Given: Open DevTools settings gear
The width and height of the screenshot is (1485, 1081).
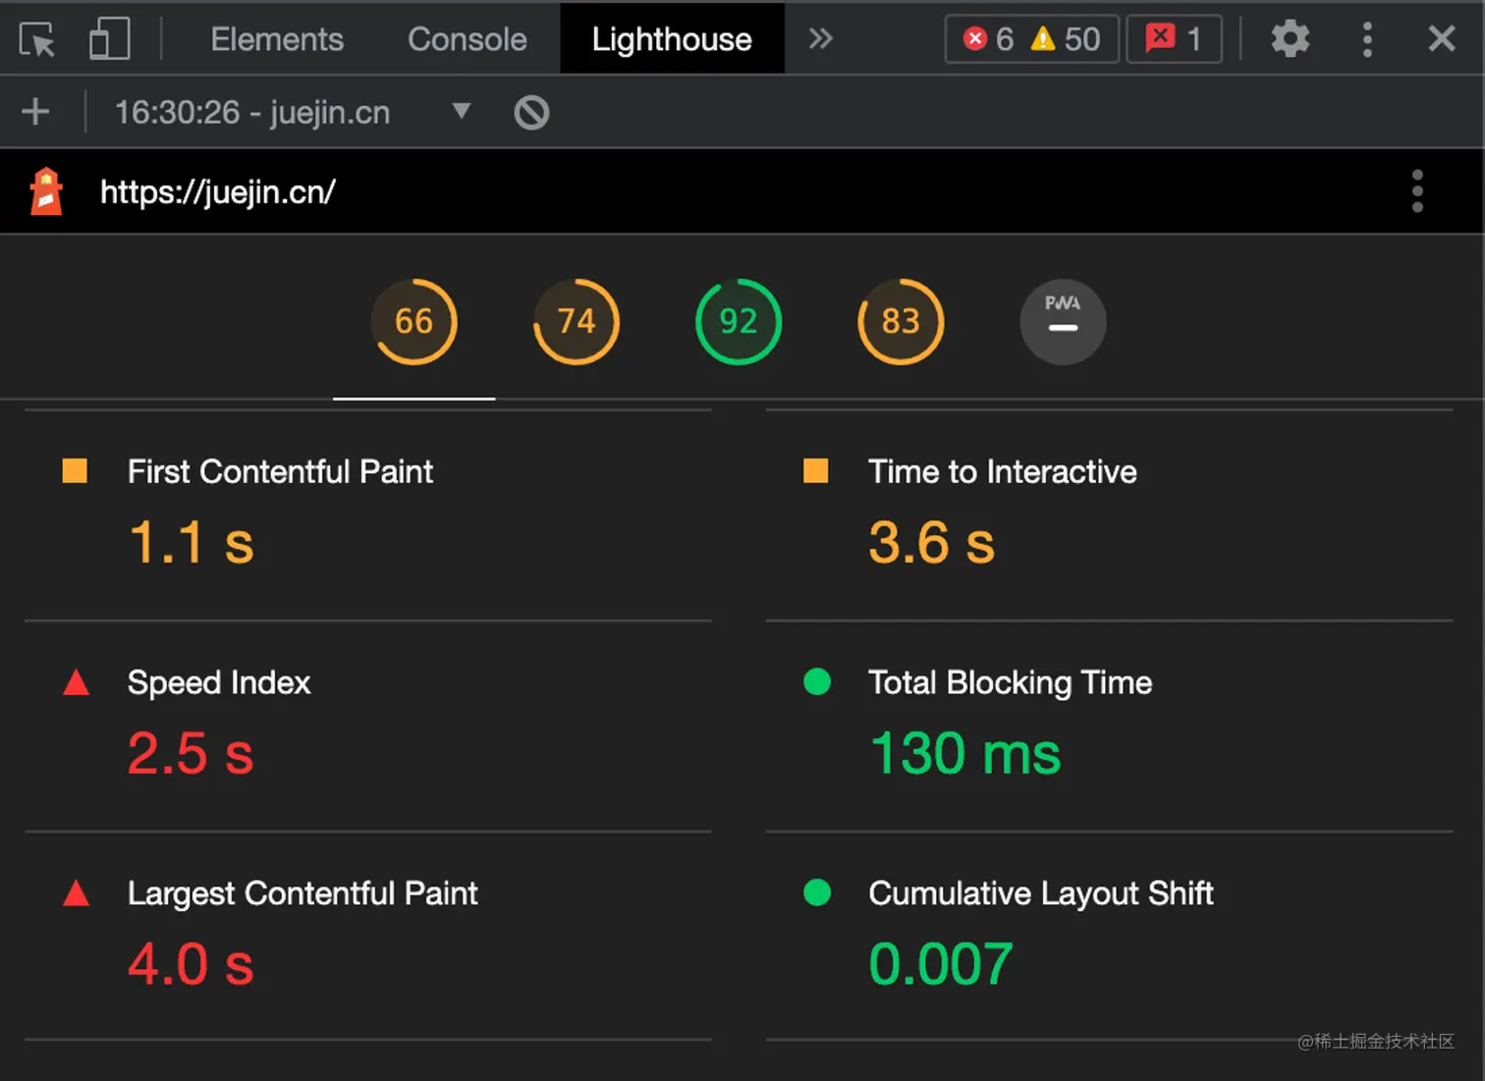Looking at the screenshot, I should [x=1291, y=39].
